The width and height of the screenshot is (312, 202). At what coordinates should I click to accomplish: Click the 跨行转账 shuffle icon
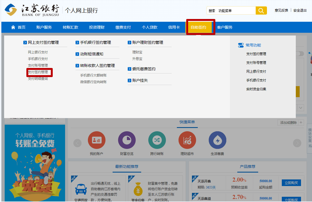tap(157, 140)
